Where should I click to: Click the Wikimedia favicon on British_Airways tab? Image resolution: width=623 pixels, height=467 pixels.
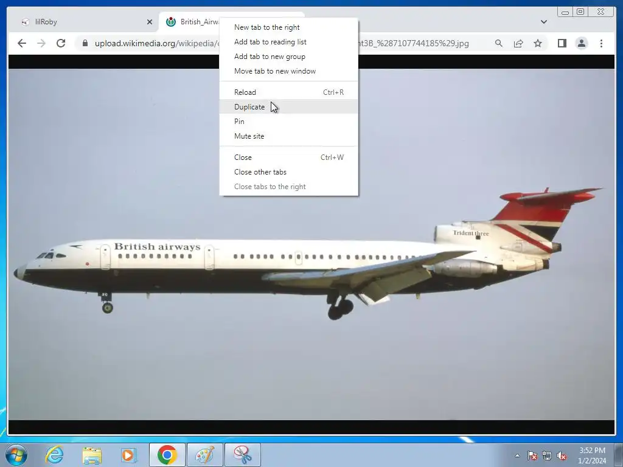[x=171, y=22]
